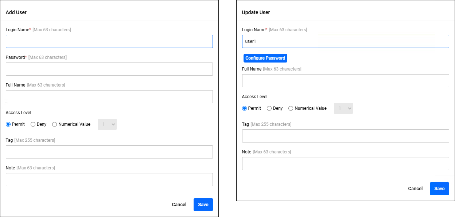Save changes in Update User dialog
This screenshot has height=217, width=455.
click(439, 189)
